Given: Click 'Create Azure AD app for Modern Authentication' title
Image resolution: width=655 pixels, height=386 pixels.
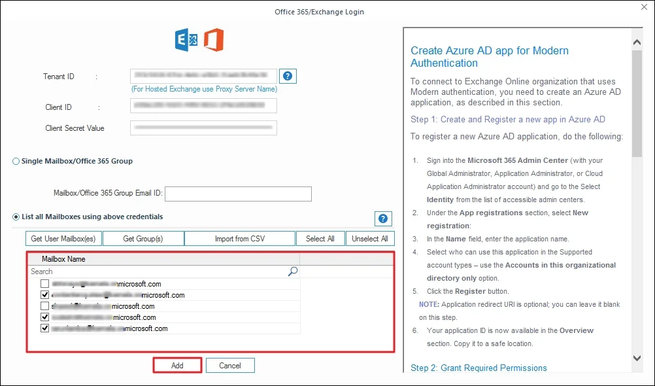Looking at the screenshot, I should tap(490, 56).
